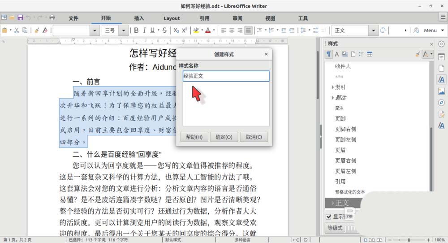Click the Update Selected Style icon
This screenshot has height=243, width=448.
[383, 30]
